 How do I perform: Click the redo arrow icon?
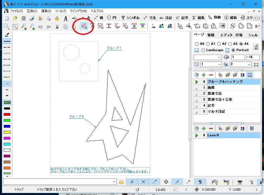(x=49, y=27)
